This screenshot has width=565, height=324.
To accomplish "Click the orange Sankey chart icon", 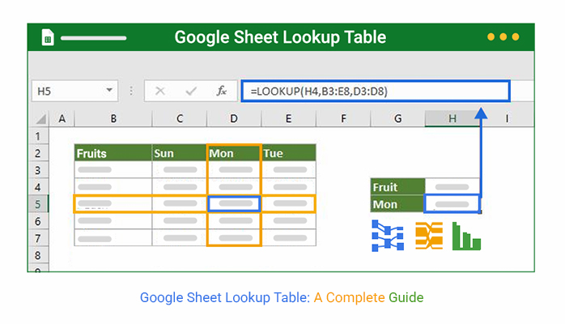I will point(429,236).
